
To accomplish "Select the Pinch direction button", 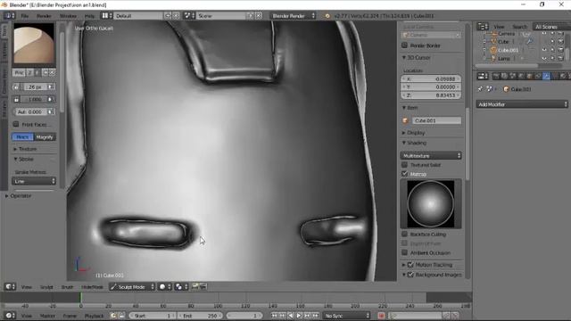I will click(x=22, y=137).
